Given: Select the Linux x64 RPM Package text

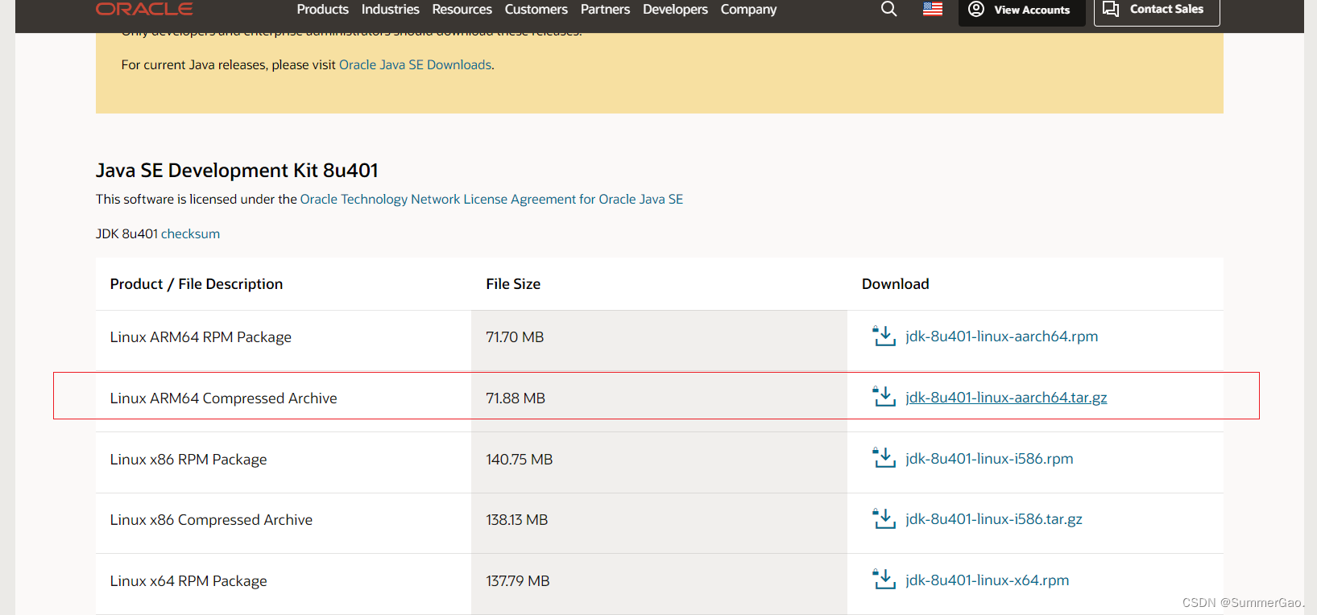Looking at the screenshot, I should click(188, 581).
